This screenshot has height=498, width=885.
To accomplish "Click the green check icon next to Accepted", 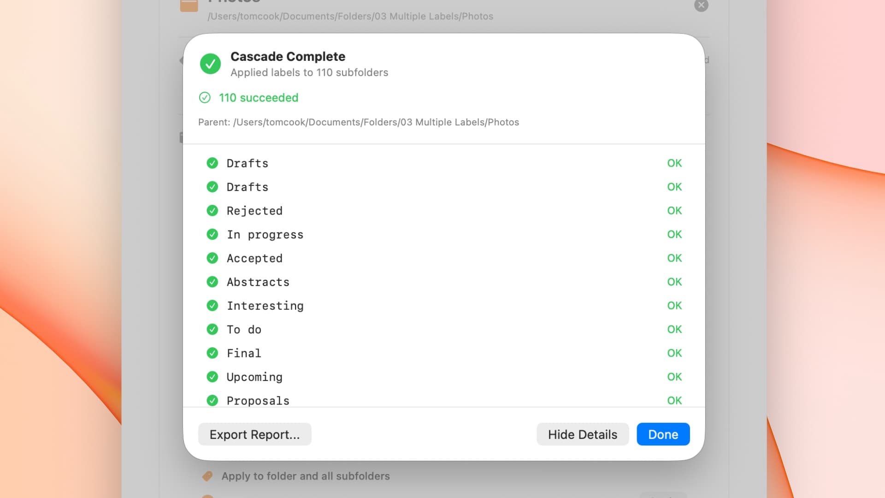I will point(212,258).
